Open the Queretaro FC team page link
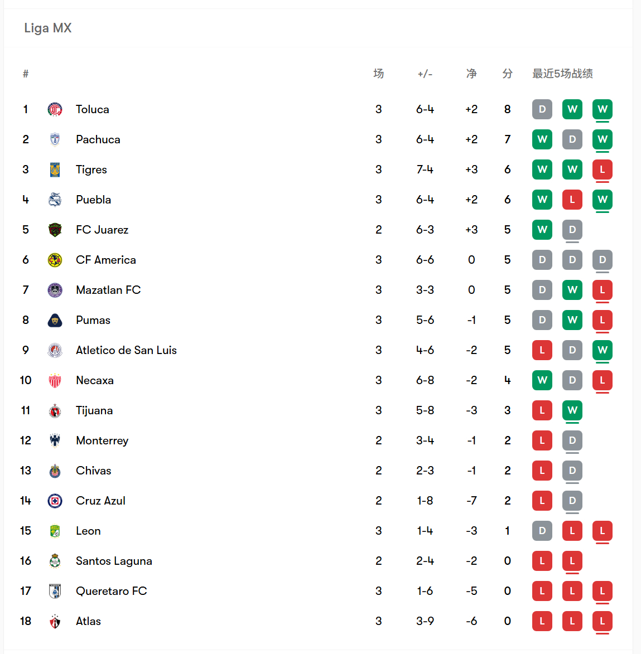The width and height of the screenshot is (641, 654). [112, 591]
